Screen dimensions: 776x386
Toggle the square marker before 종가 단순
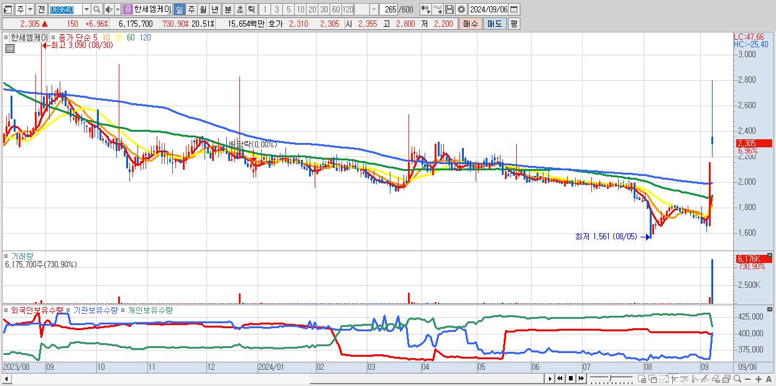(53, 37)
